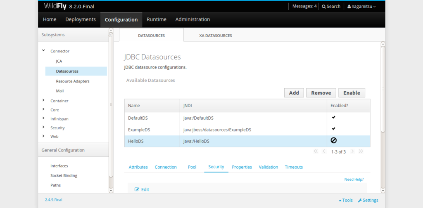Go to the first table page
This screenshot has width=423, height=208.
coord(316,151)
